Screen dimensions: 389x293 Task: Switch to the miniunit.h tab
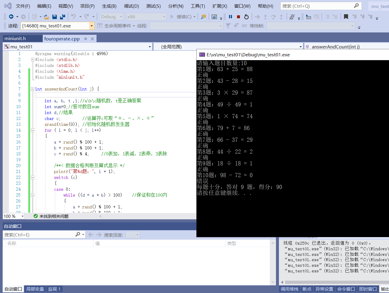(x=15, y=39)
